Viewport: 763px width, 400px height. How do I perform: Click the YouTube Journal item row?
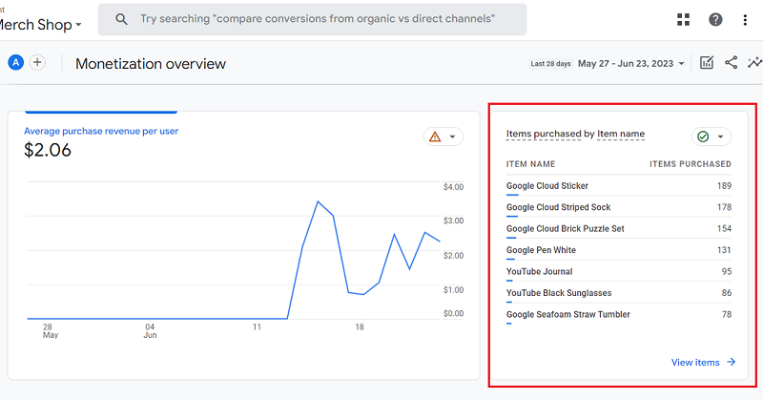618,272
